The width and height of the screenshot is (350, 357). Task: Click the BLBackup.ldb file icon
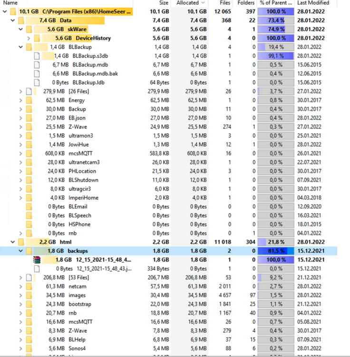point(37,82)
